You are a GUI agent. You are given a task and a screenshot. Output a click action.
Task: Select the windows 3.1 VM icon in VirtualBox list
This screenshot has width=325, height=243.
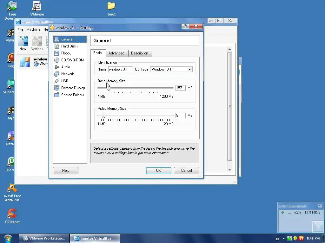coord(25,62)
